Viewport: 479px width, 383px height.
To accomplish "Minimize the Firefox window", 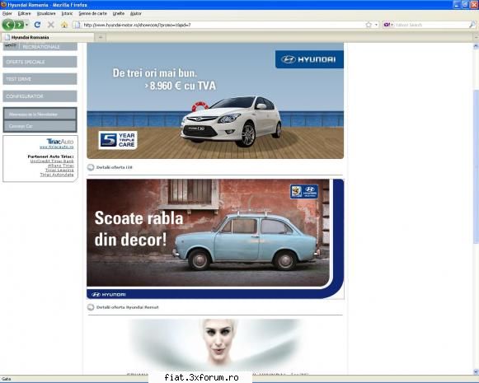I will click(x=457, y=5).
